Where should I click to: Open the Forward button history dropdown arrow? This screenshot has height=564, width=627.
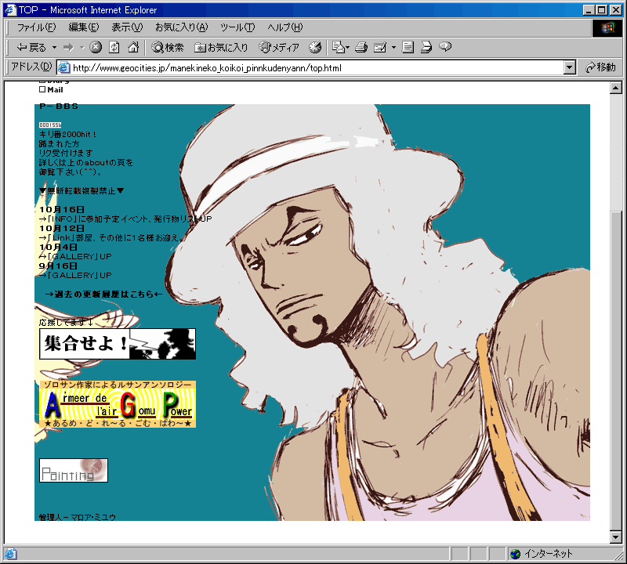82,48
